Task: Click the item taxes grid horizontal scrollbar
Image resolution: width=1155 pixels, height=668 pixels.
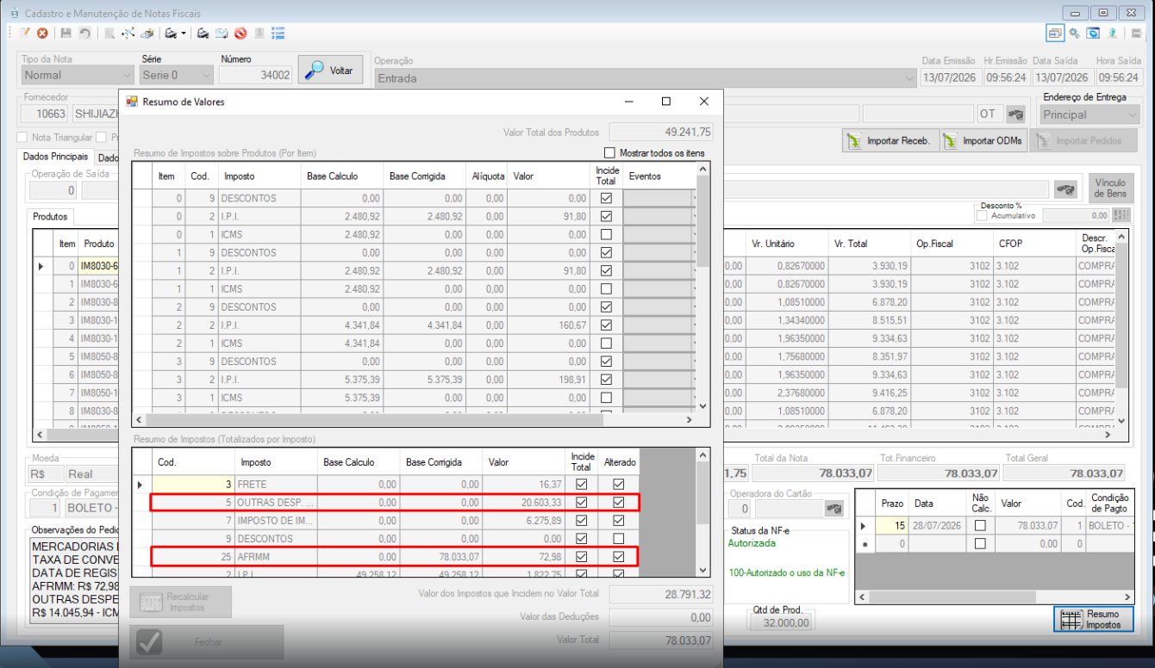Action: point(413,420)
